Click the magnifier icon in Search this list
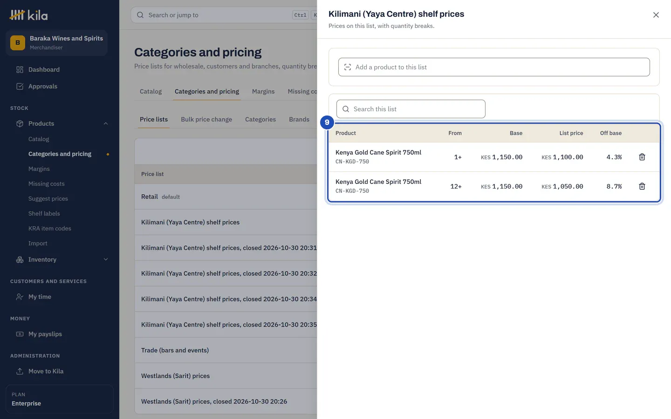 tap(346, 109)
